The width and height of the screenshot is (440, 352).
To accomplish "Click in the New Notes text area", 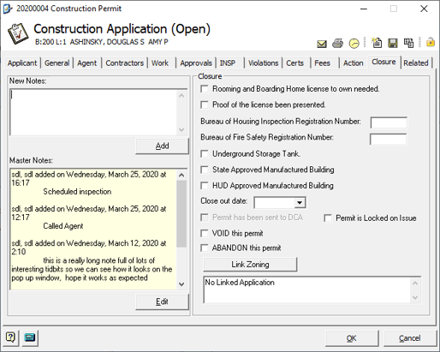I will pos(93,112).
